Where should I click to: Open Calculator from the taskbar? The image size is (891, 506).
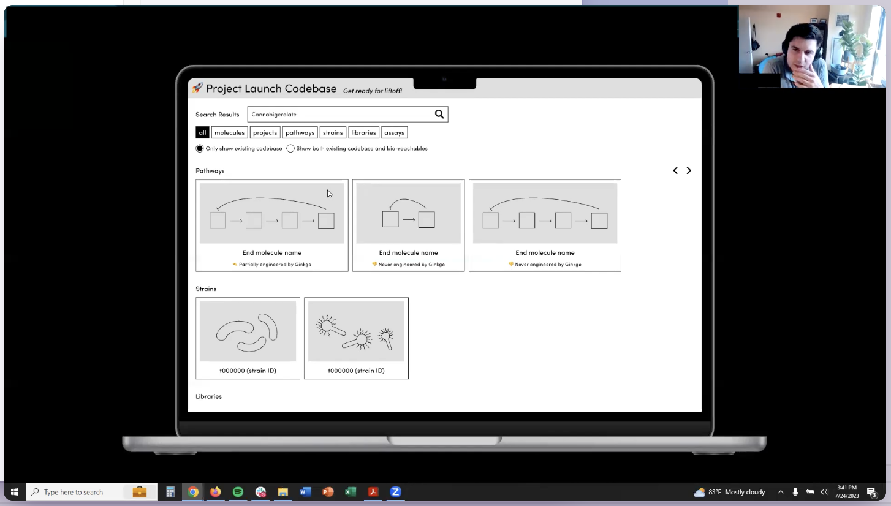click(170, 492)
